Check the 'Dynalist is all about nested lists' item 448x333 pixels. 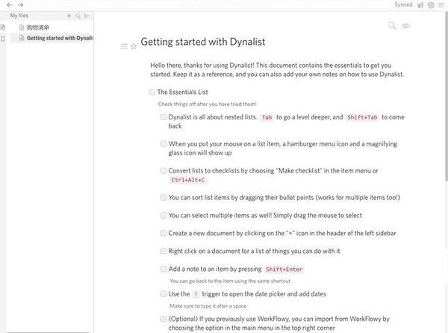coord(164,117)
